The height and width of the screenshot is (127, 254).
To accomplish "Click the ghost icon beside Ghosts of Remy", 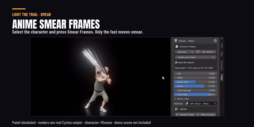I will [177, 47].
